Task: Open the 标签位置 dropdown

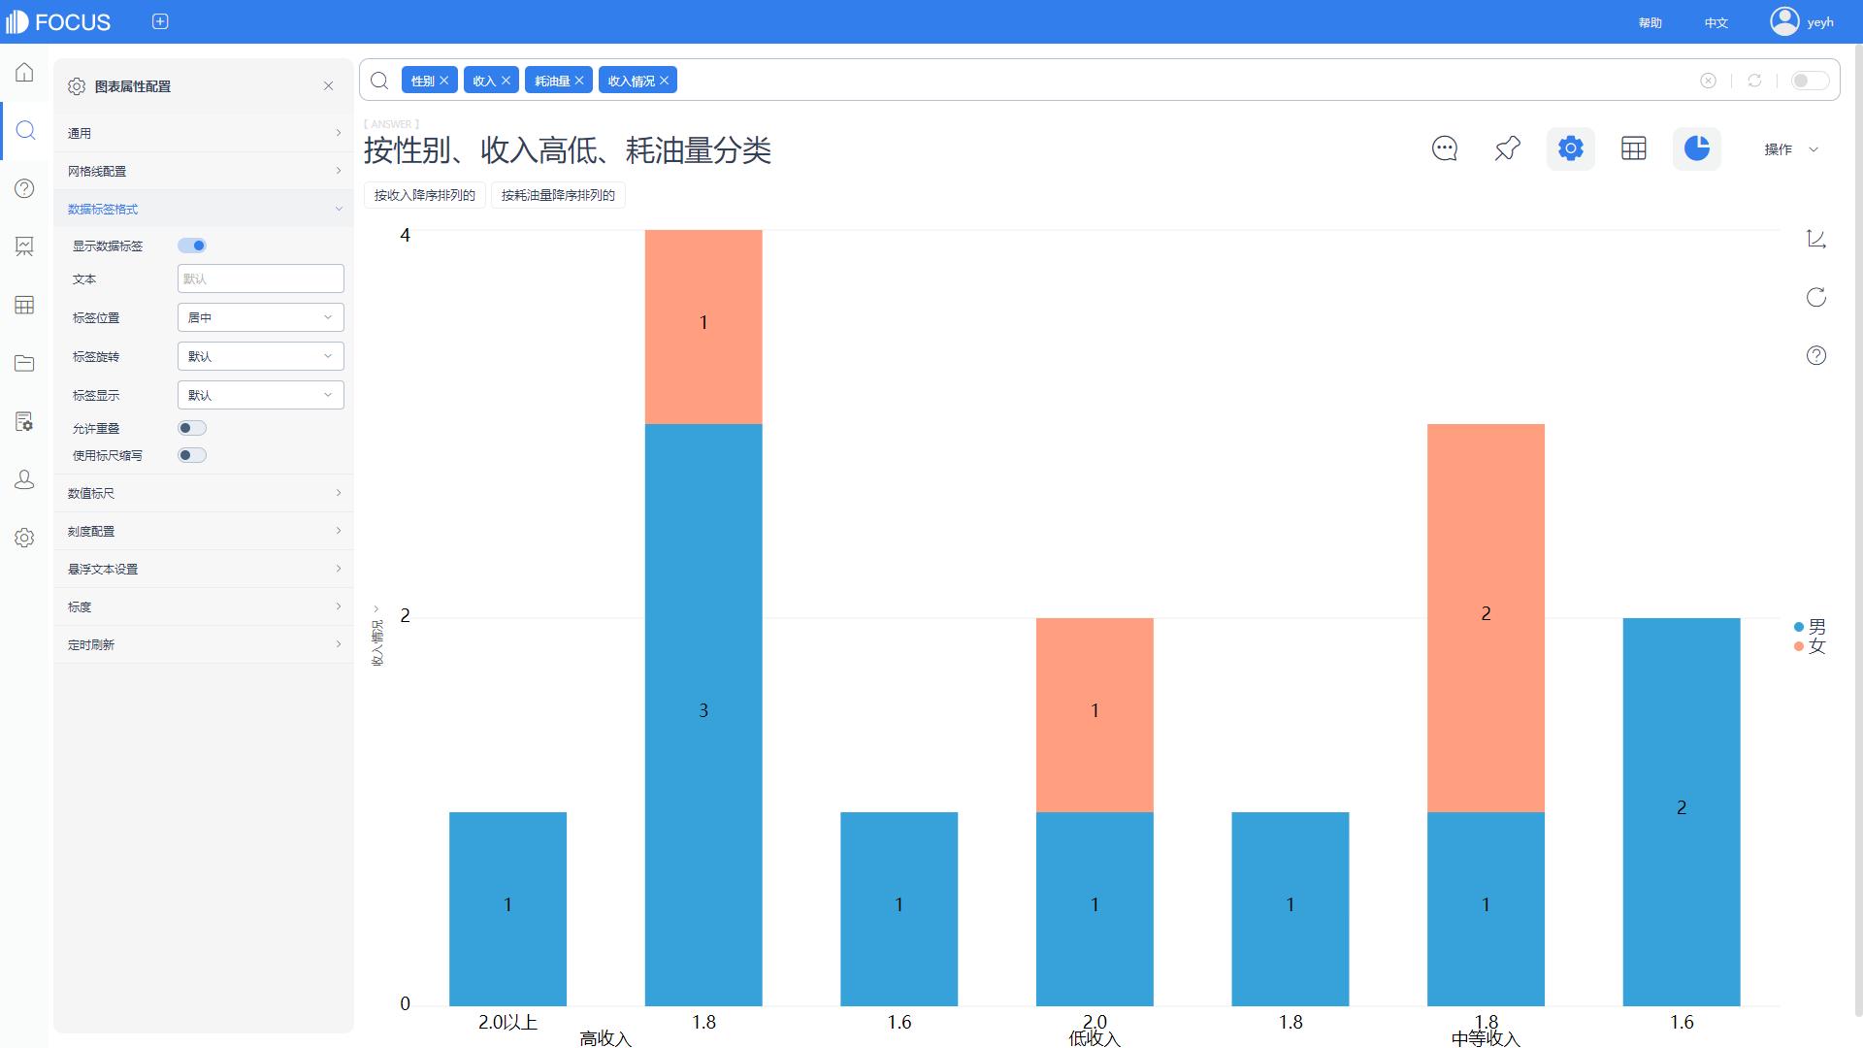Action: [260, 317]
